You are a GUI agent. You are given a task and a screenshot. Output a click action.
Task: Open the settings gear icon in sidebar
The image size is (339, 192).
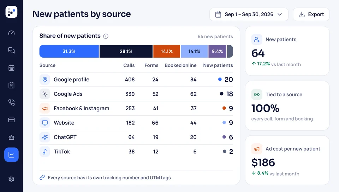click(x=11, y=179)
